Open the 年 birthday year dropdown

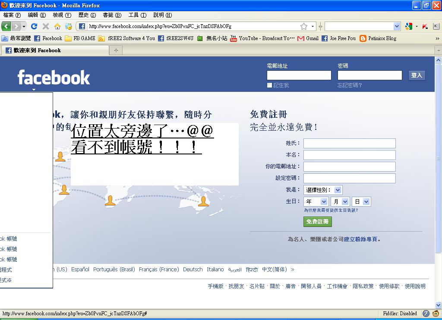316,201
